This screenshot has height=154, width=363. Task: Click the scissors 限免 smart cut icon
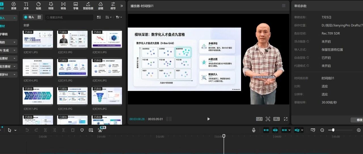[100, 130]
